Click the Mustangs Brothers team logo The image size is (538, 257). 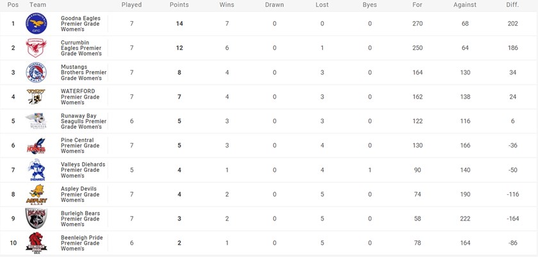36,72
